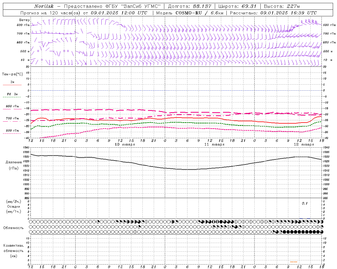This screenshot has height=269, width=337.
Task: Click the '10 января' date label
Action: (125, 144)
